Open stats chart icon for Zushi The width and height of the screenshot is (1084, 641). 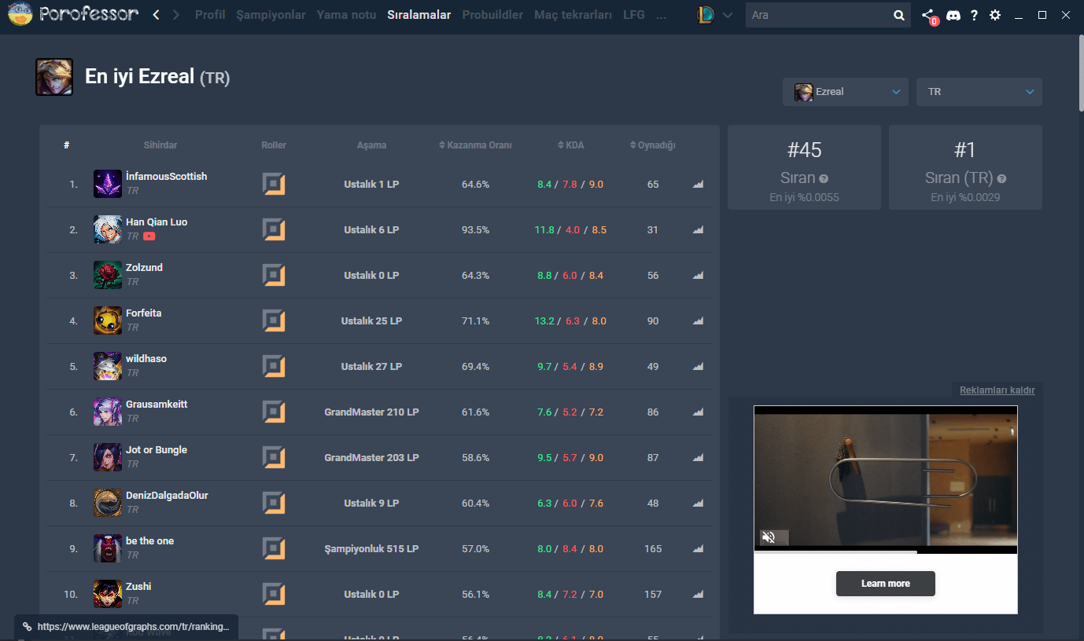tap(698, 595)
